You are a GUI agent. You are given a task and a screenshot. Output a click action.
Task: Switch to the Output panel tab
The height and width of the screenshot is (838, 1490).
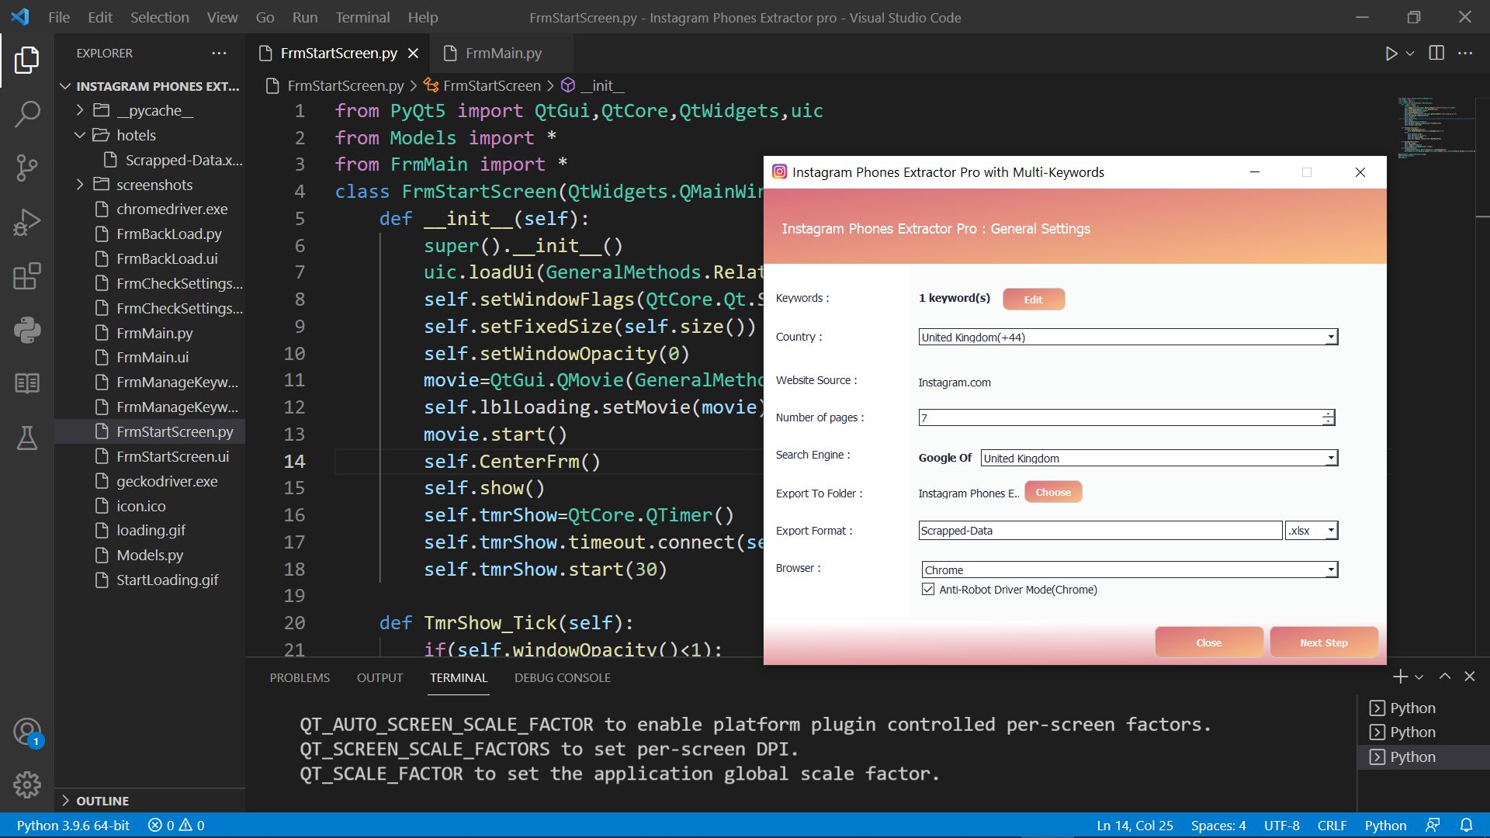point(379,677)
